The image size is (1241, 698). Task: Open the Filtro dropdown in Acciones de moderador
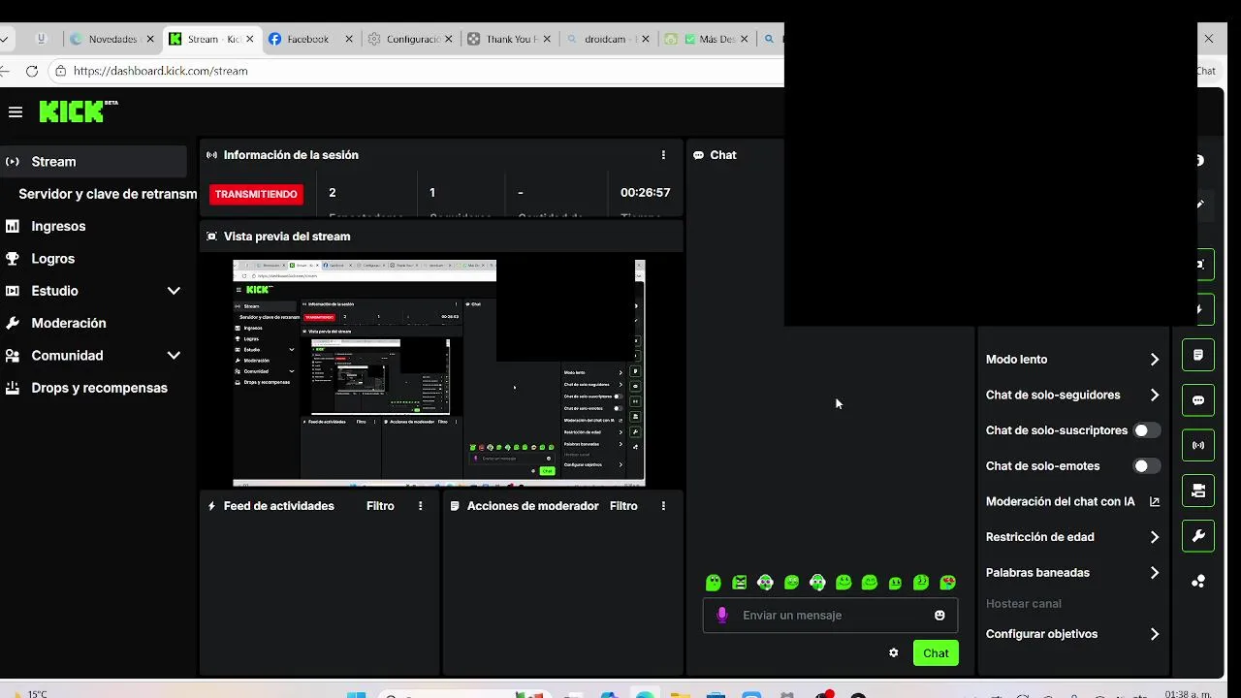pyautogui.click(x=623, y=506)
